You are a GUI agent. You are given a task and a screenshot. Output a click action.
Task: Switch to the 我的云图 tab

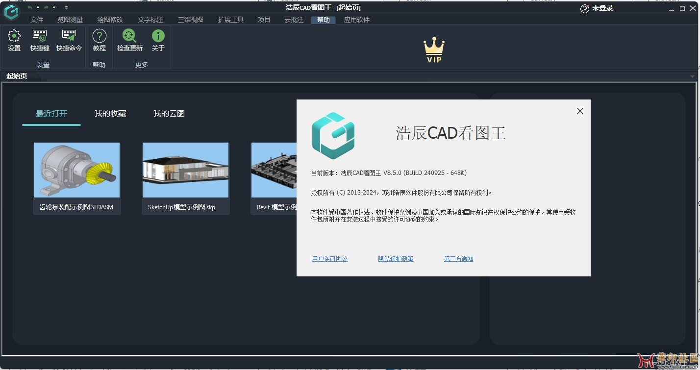click(169, 113)
